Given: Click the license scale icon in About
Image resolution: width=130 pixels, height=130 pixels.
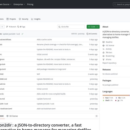Looking at the screenshot, I should coord(103,46).
